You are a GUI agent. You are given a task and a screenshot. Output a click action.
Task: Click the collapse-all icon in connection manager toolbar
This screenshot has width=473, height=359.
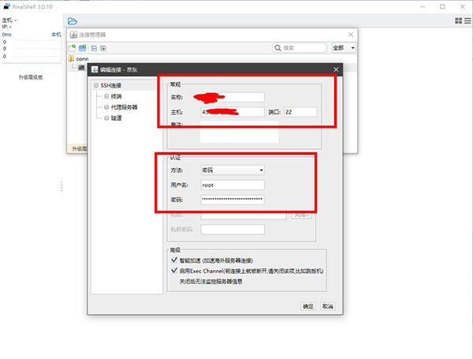tap(93, 48)
